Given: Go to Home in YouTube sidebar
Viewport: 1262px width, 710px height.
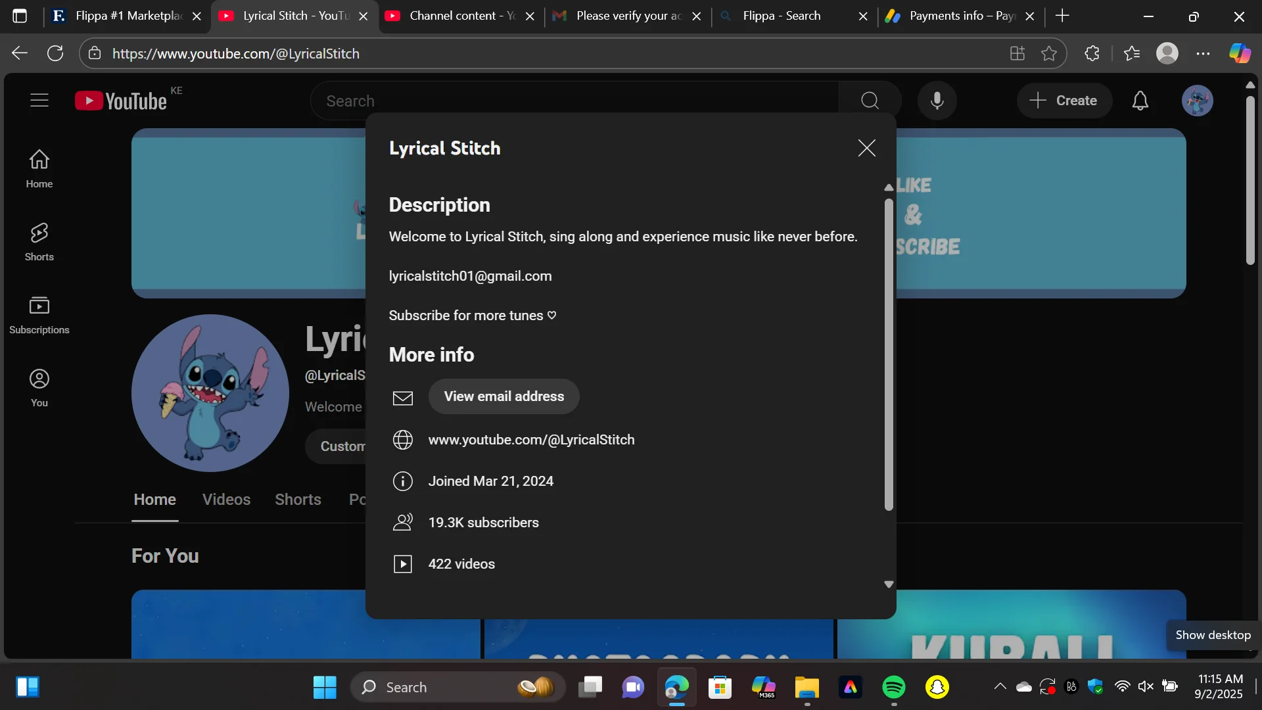Looking at the screenshot, I should (x=39, y=168).
